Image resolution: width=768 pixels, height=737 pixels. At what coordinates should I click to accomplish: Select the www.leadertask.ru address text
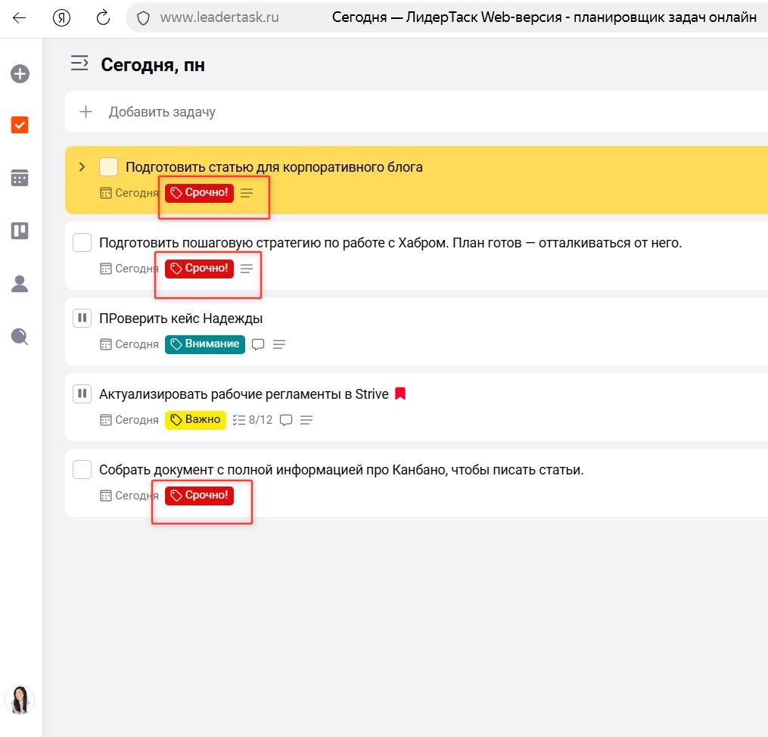click(x=219, y=17)
